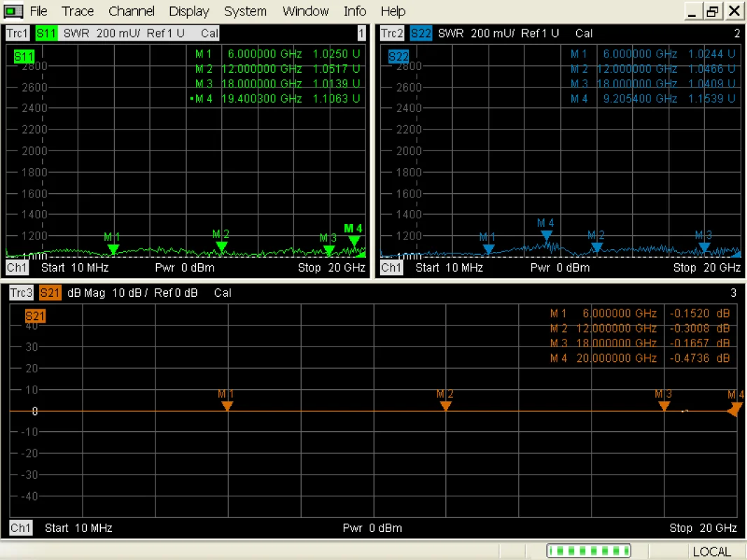
Task: Select marker M3 on the S21 trace
Action: (x=664, y=405)
